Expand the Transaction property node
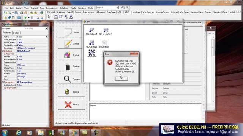This screenshot has width=243, height=136. [3, 82]
